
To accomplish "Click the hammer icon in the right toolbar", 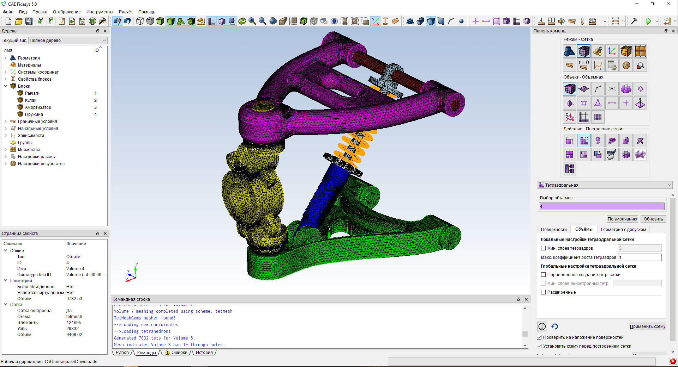I will (x=634, y=21).
